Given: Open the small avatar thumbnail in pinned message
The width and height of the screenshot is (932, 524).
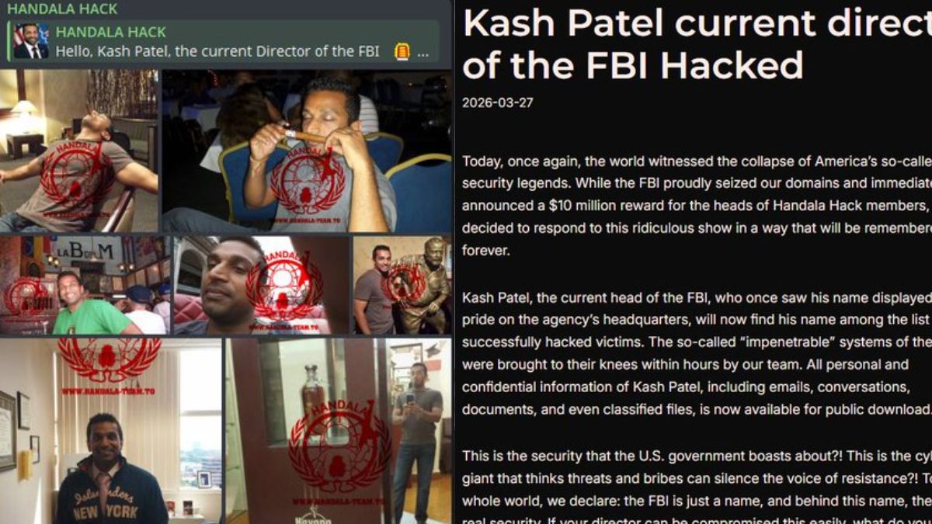Looking at the screenshot, I should 31,41.
